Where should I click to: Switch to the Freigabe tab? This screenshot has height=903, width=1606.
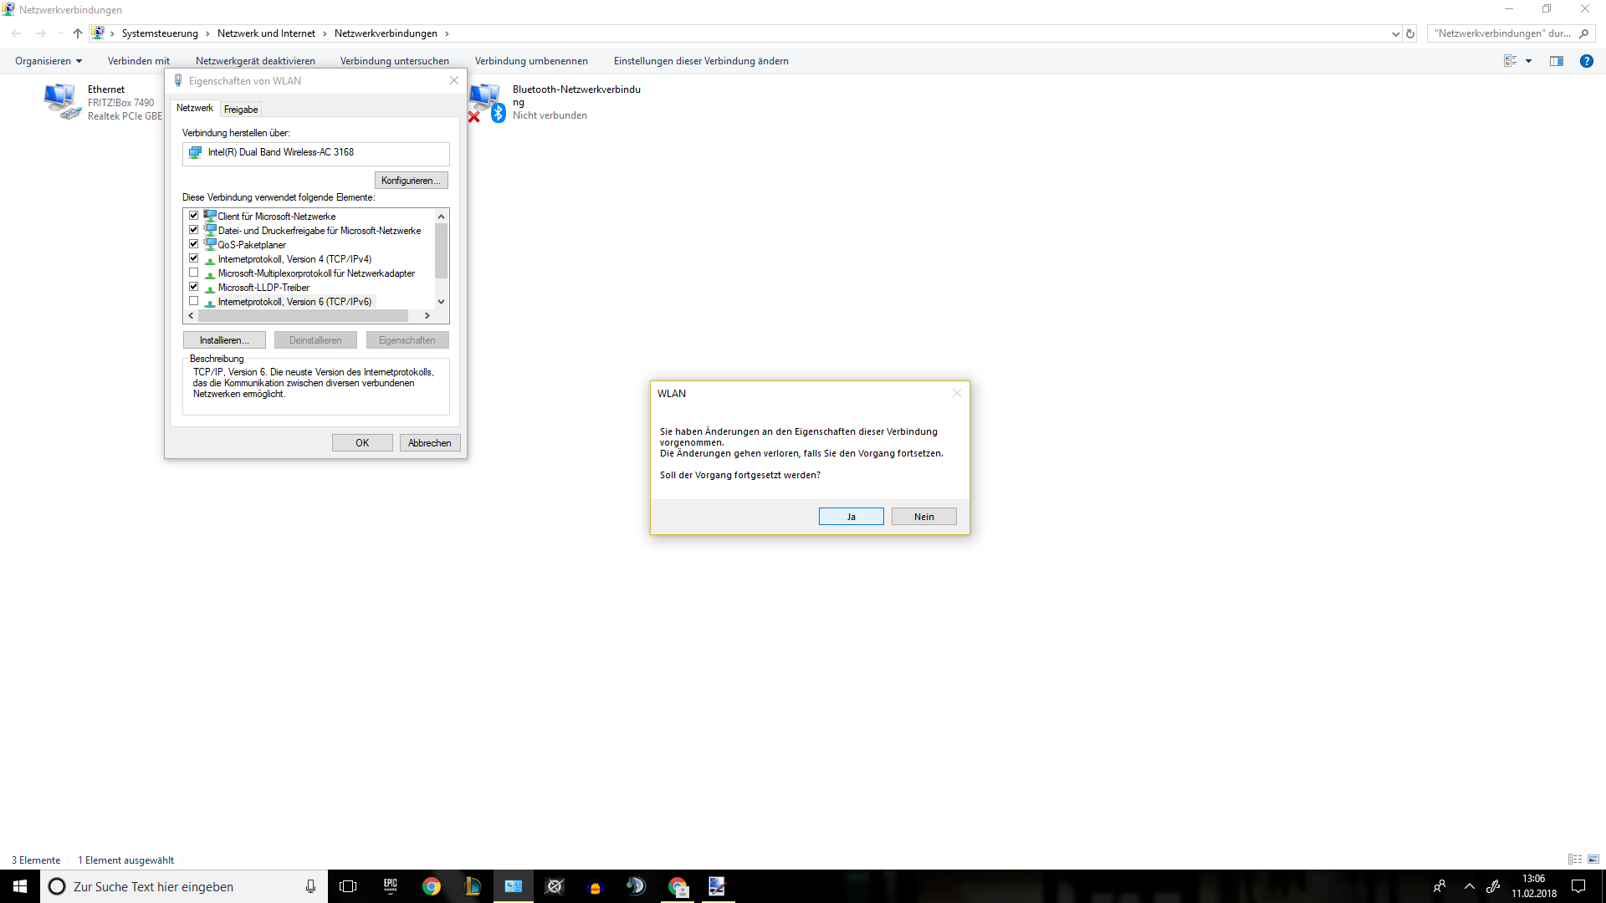[241, 110]
